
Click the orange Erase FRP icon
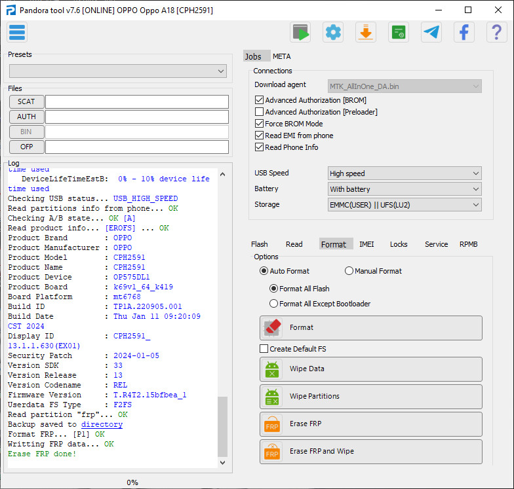(272, 424)
